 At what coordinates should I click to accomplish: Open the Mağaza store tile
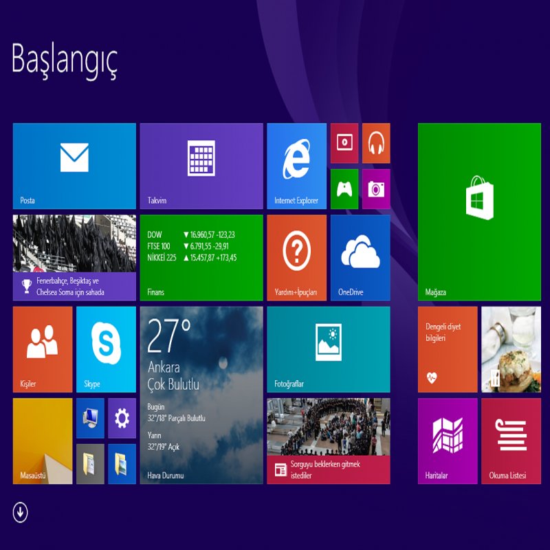[x=479, y=212]
